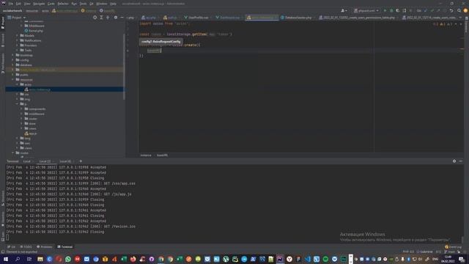Open the File menu
469x264 pixels.
tap(11, 4)
